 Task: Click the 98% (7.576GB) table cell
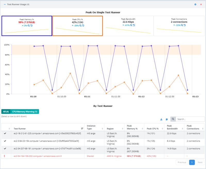134,156
